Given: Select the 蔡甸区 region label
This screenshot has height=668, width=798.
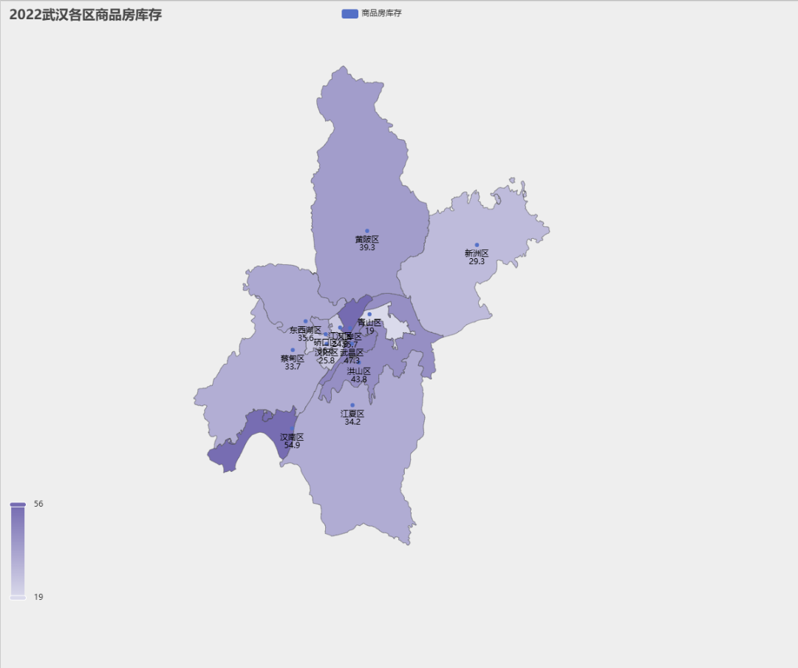Looking at the screenshot, I should pyautogui.click(x=293, y=358).
